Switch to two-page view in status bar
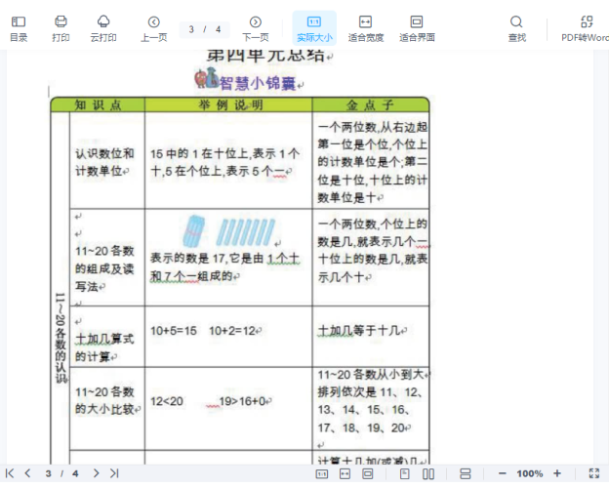The image size is (609, 488). [429, 473]
